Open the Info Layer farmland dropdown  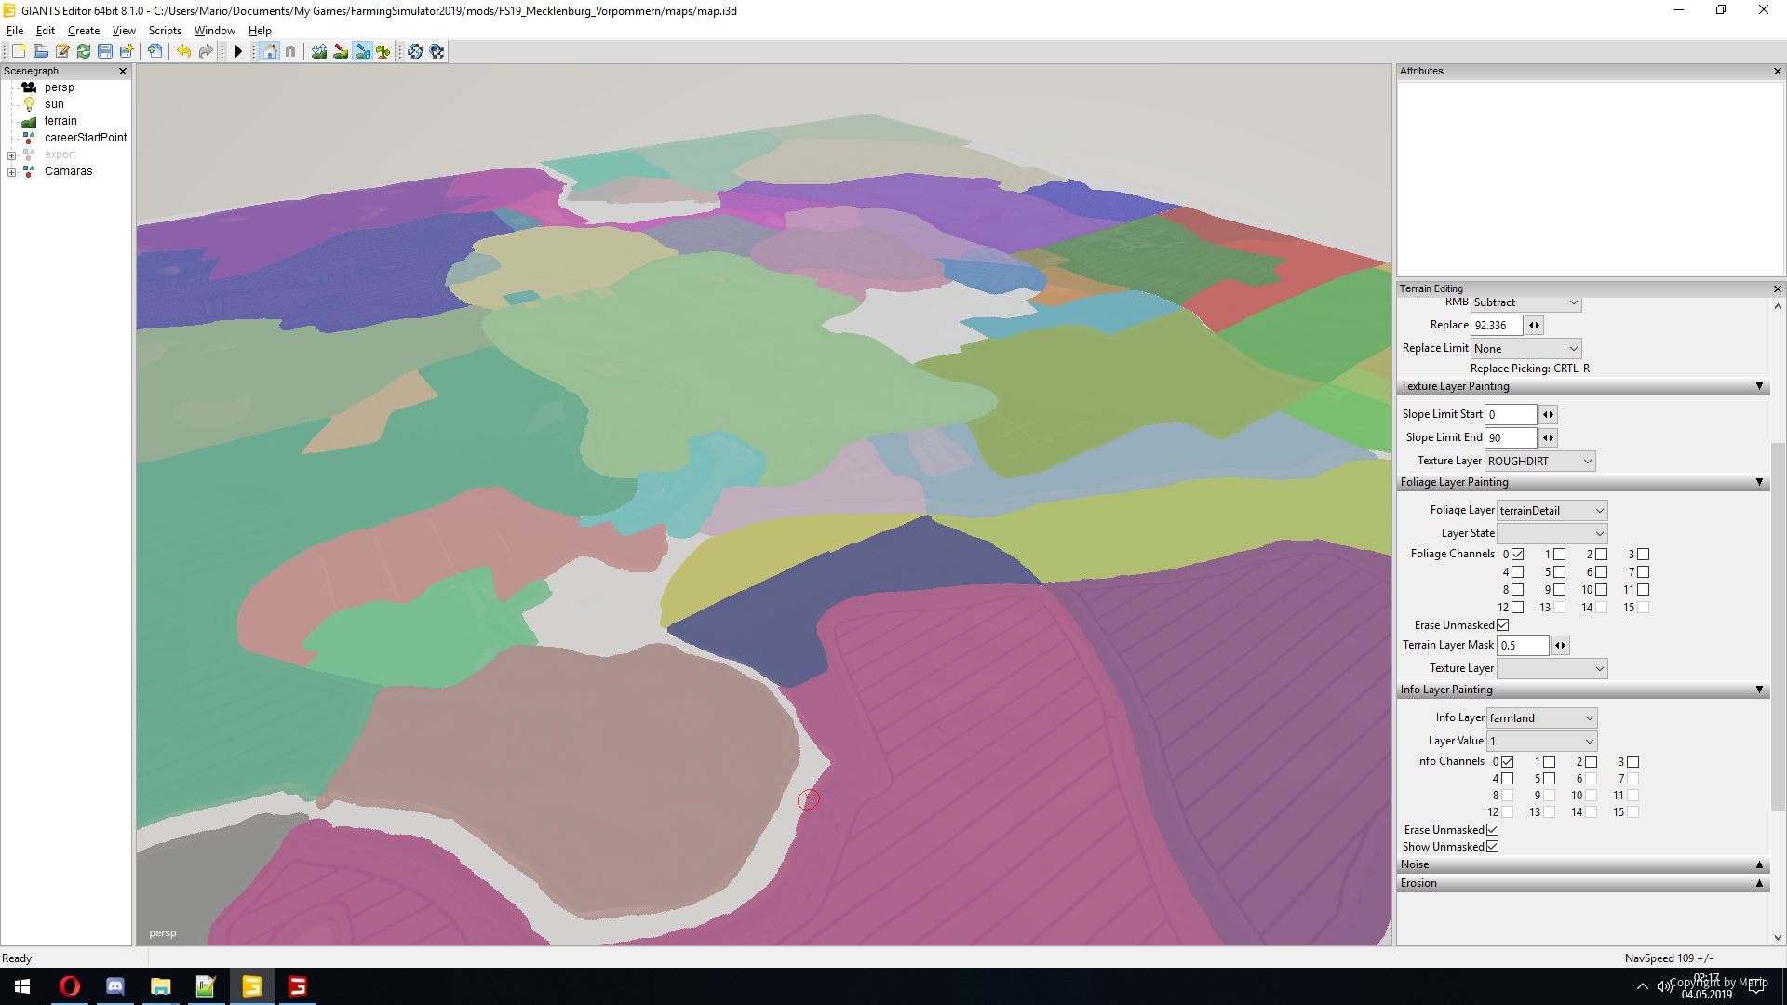pos(1541,718)
